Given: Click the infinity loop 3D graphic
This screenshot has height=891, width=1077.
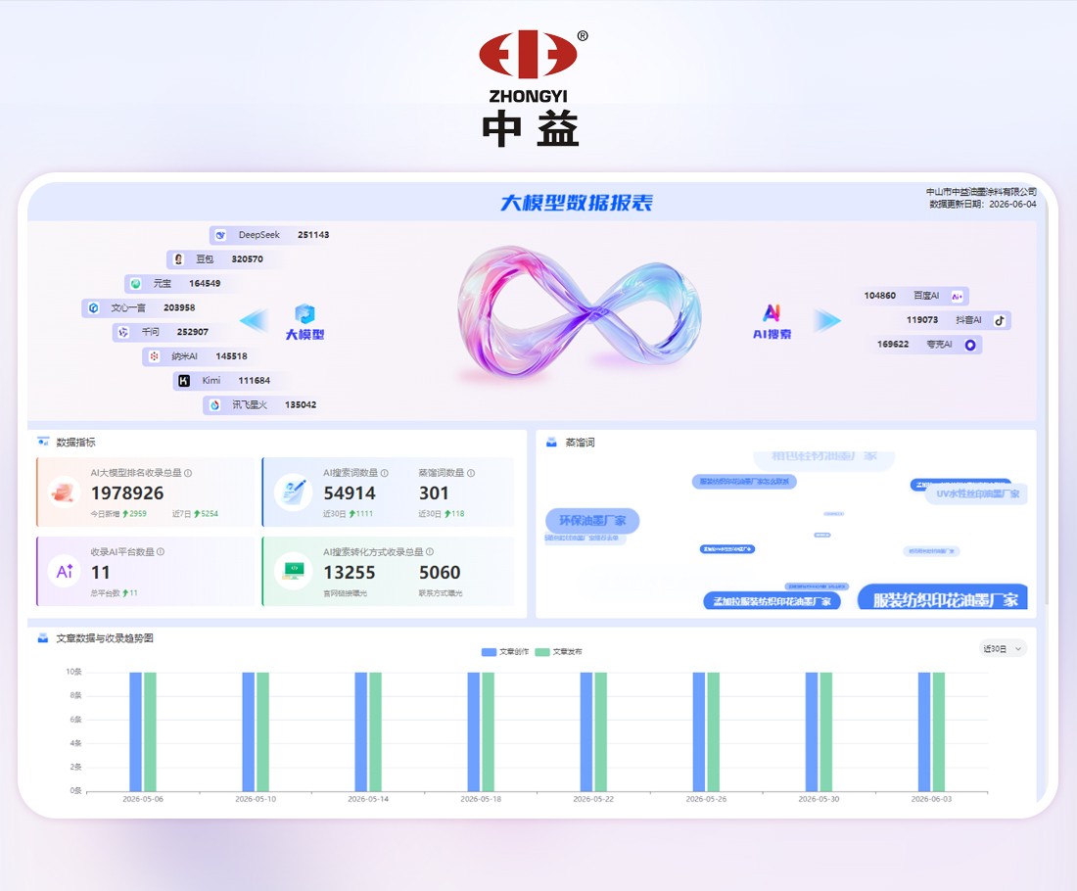Looking at the screenshot, I should [579, 312].
